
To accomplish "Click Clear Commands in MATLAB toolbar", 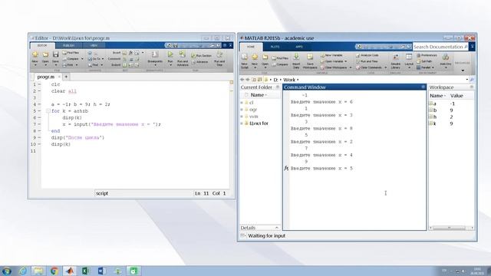I will 369,67.
